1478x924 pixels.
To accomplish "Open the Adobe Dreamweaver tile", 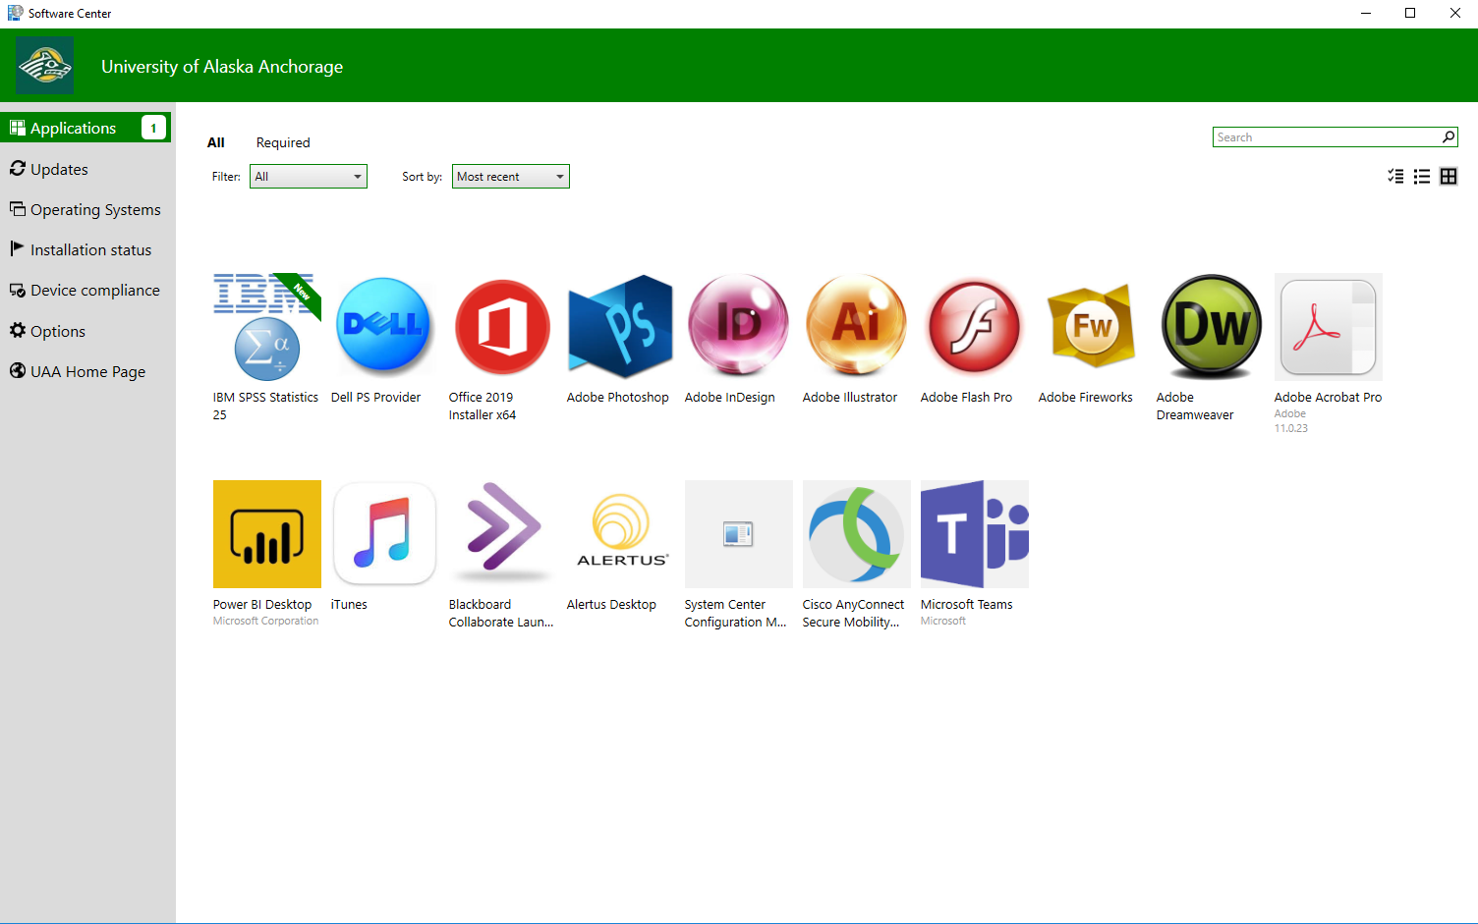I will [1210, 327].
